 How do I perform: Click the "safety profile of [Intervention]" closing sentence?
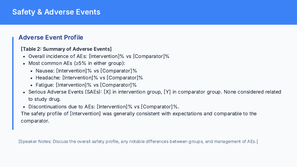pyautogui.click(x=139, y=114)
